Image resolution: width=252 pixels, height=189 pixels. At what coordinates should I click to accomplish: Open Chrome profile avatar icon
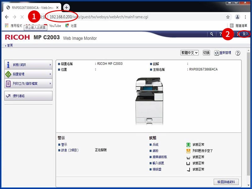click(238, 17)
